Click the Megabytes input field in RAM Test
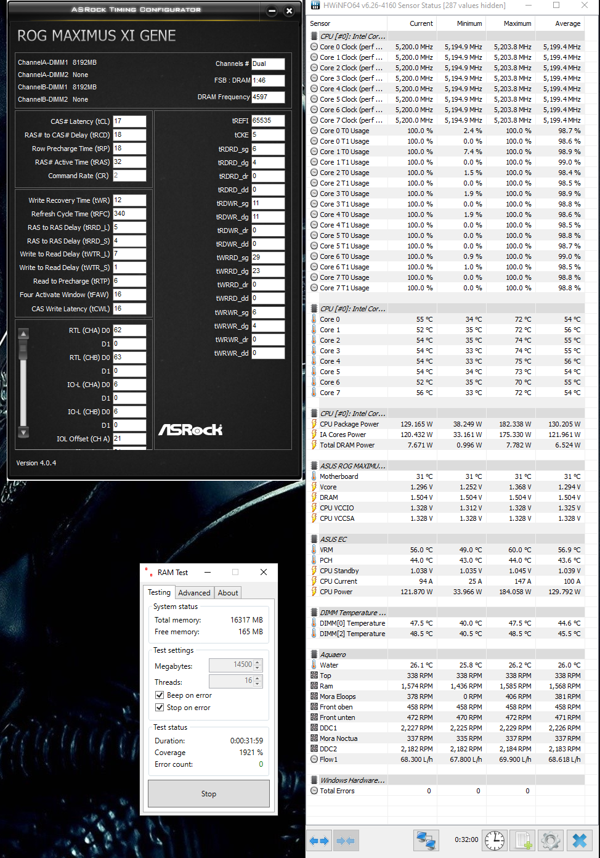This screenshot has width=600, height=858. (x=231, y=665)
